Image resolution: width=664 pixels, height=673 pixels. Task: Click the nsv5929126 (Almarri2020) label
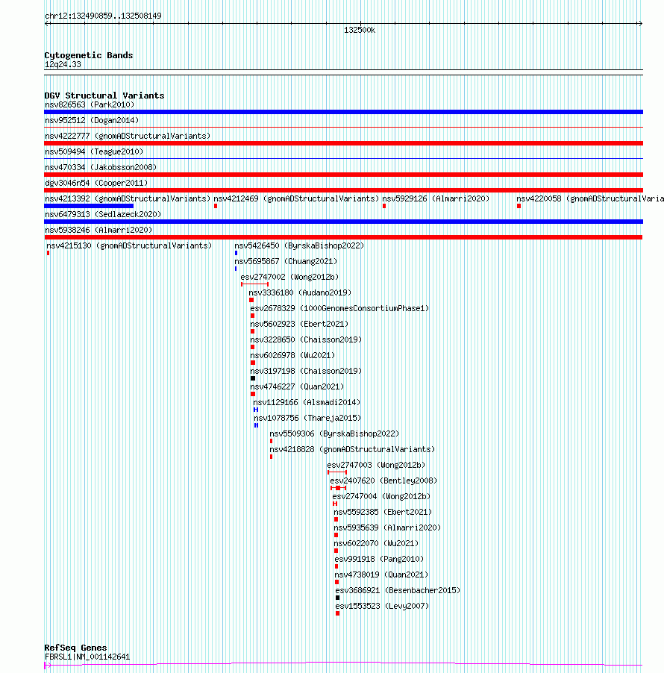436,198
